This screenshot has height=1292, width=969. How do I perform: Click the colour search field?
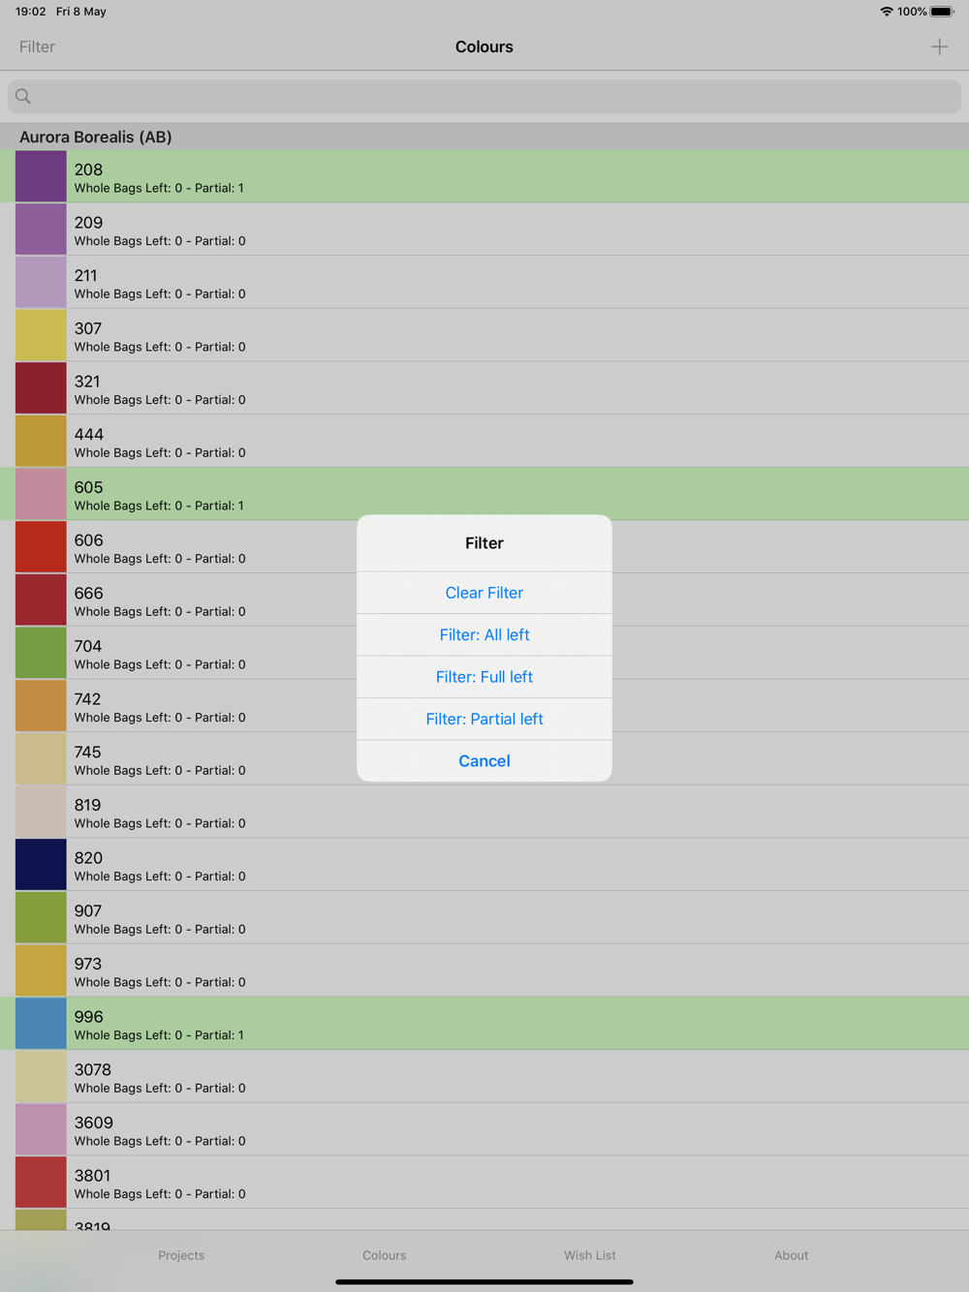tap(484, 96)
